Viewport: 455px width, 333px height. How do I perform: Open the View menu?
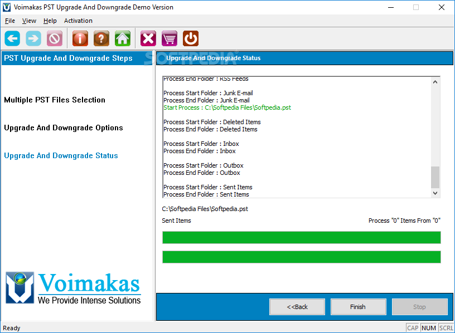pyautogui.click(x=29, y=21)
